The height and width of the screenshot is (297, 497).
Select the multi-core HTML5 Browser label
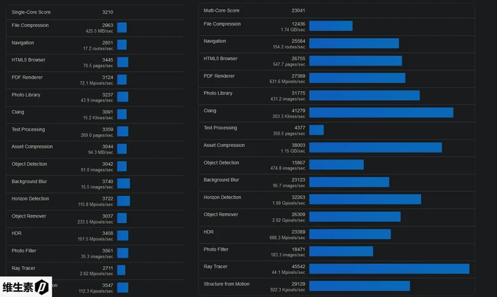tap(220, 59)
